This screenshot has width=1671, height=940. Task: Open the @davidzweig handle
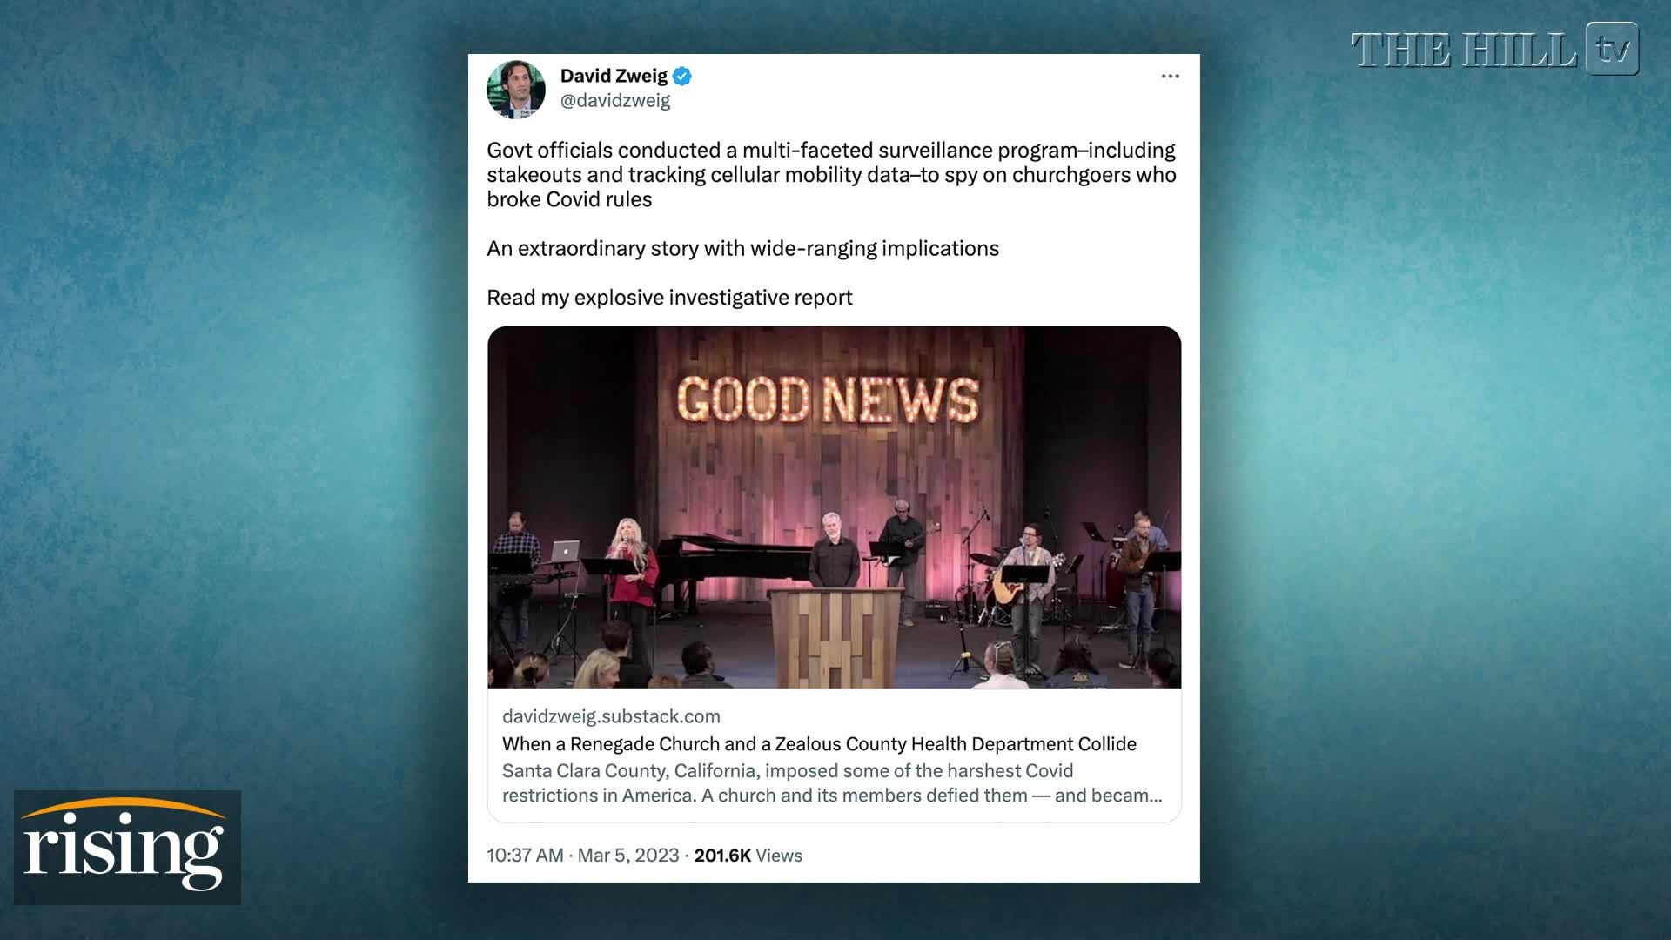coord(615,101)
